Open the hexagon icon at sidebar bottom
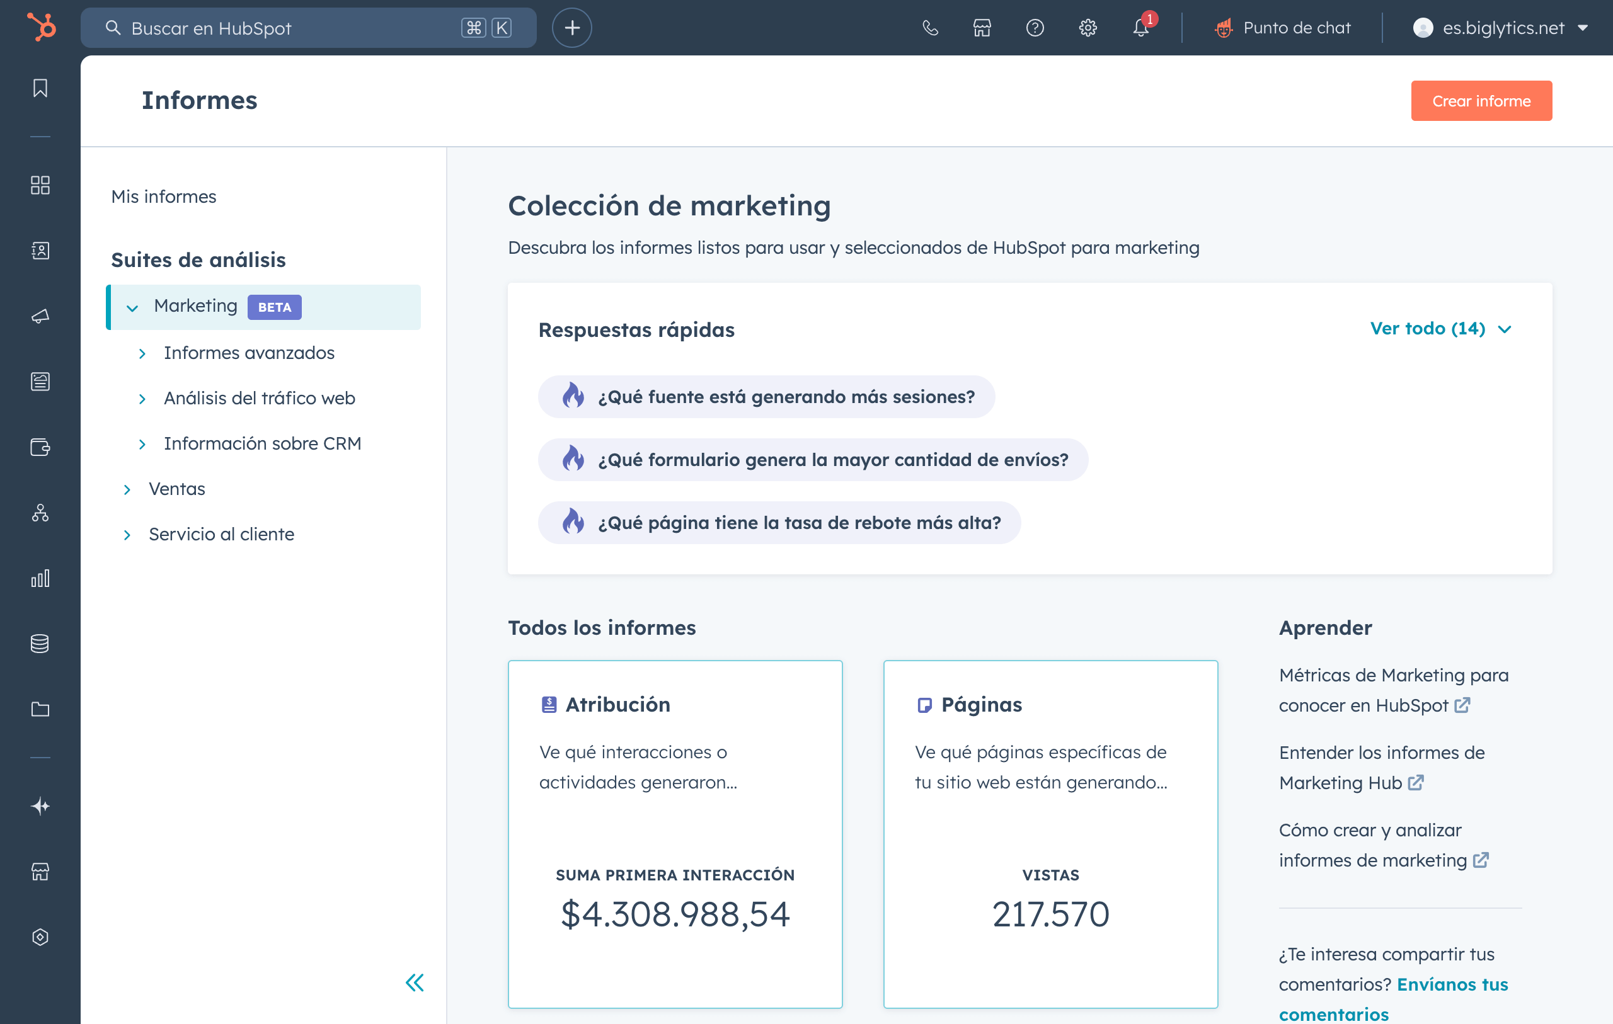The width and height of the screenshot is (1613, 1024). [x=40, y=937]
